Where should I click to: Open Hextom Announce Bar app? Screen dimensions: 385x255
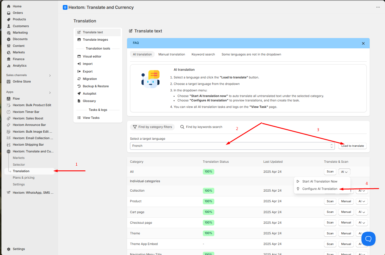coord(29,125)
